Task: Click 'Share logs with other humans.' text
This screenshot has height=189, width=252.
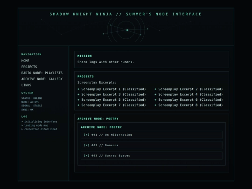Action: point(105,62)
